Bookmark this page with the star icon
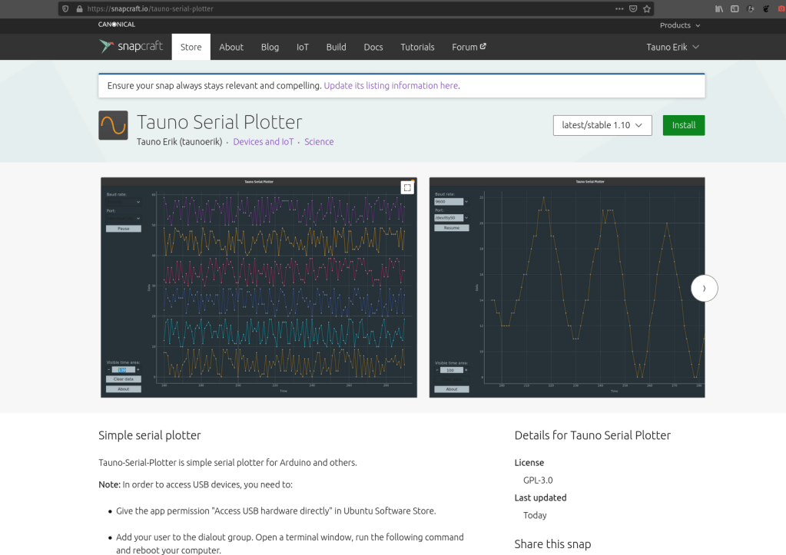Viewport: 786px width, 555px height. click(647, 8)
